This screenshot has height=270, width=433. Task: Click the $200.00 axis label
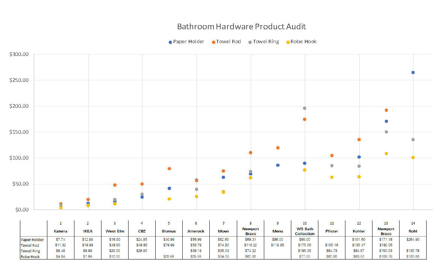[x=19, y=106]
